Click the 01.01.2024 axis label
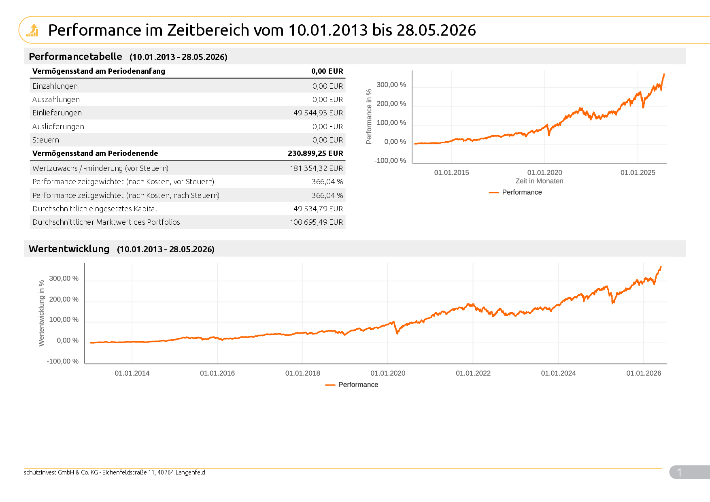The height and width of the screenshot is (502, 710). pyautogui.click(x=558, y=373)
